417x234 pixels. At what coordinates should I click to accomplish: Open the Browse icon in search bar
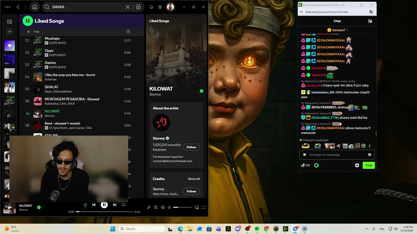coord(138,7)
